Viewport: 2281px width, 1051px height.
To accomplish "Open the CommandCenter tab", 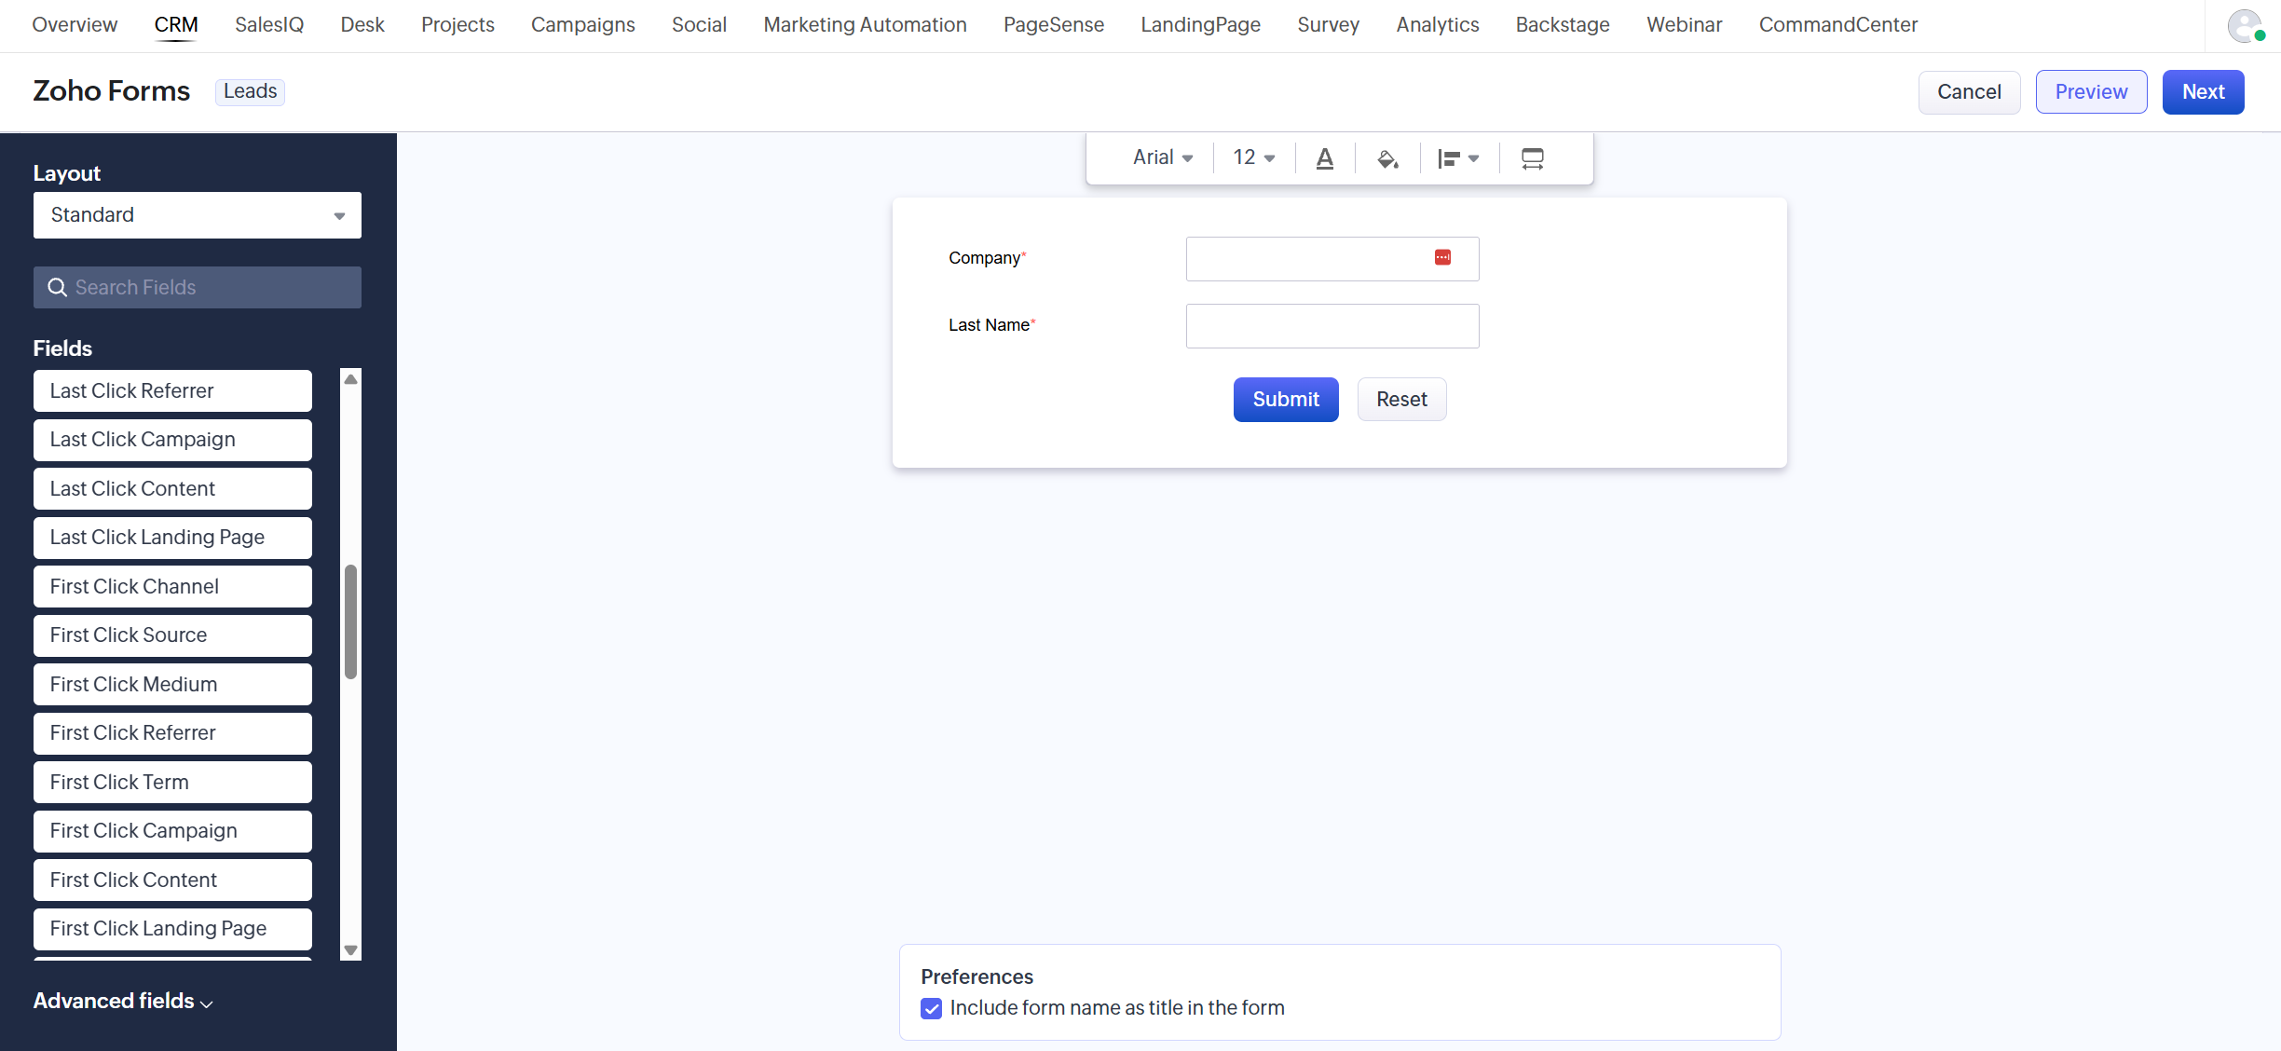I will (1837, 25).
